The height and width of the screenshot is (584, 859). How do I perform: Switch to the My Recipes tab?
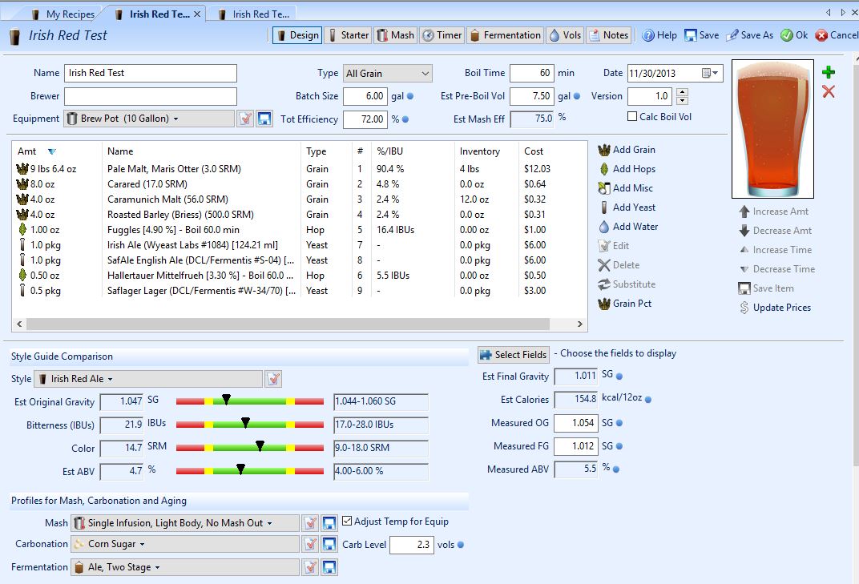63,14
